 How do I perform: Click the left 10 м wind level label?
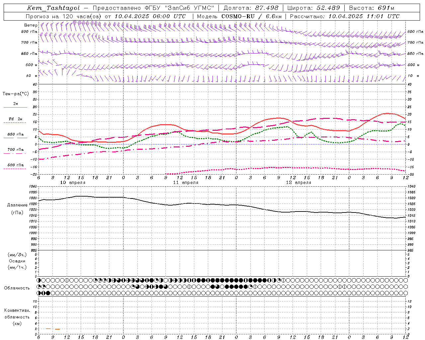tap(32, 76)
